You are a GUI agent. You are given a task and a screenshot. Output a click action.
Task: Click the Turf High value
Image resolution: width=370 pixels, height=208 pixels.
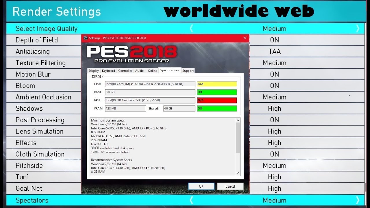(275, 177)
